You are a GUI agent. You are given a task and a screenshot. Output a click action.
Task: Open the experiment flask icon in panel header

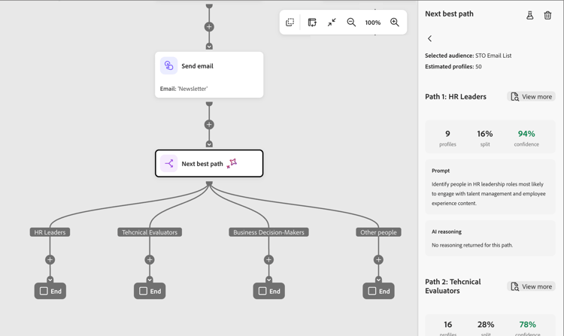[x=530, y=15]
